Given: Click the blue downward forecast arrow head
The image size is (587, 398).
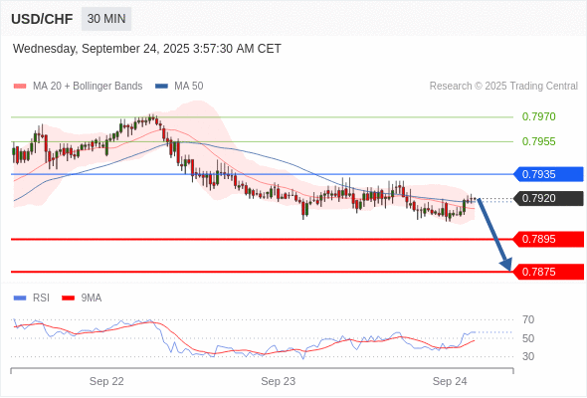Looking at the screenshot, I should pos(506,264).
